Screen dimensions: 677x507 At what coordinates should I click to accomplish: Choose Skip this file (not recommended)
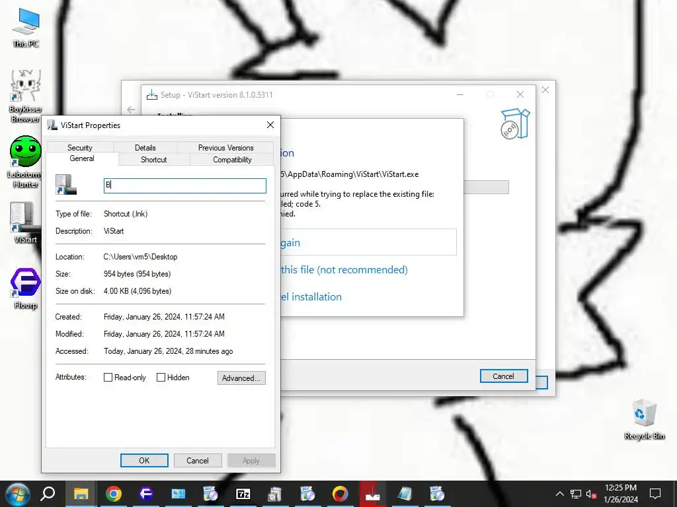pyautogui.click(x=344, y=269)
